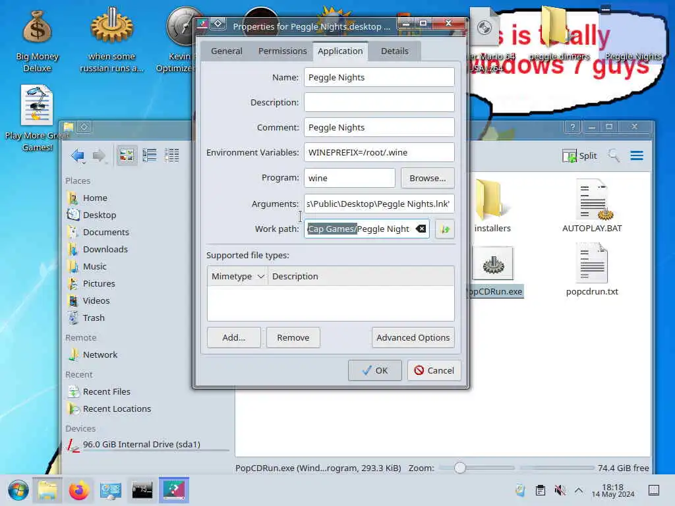The width and height of the screenshot is (675, 506).
Task: Open Recent Files in Places panel
Action: click(106, 391)
